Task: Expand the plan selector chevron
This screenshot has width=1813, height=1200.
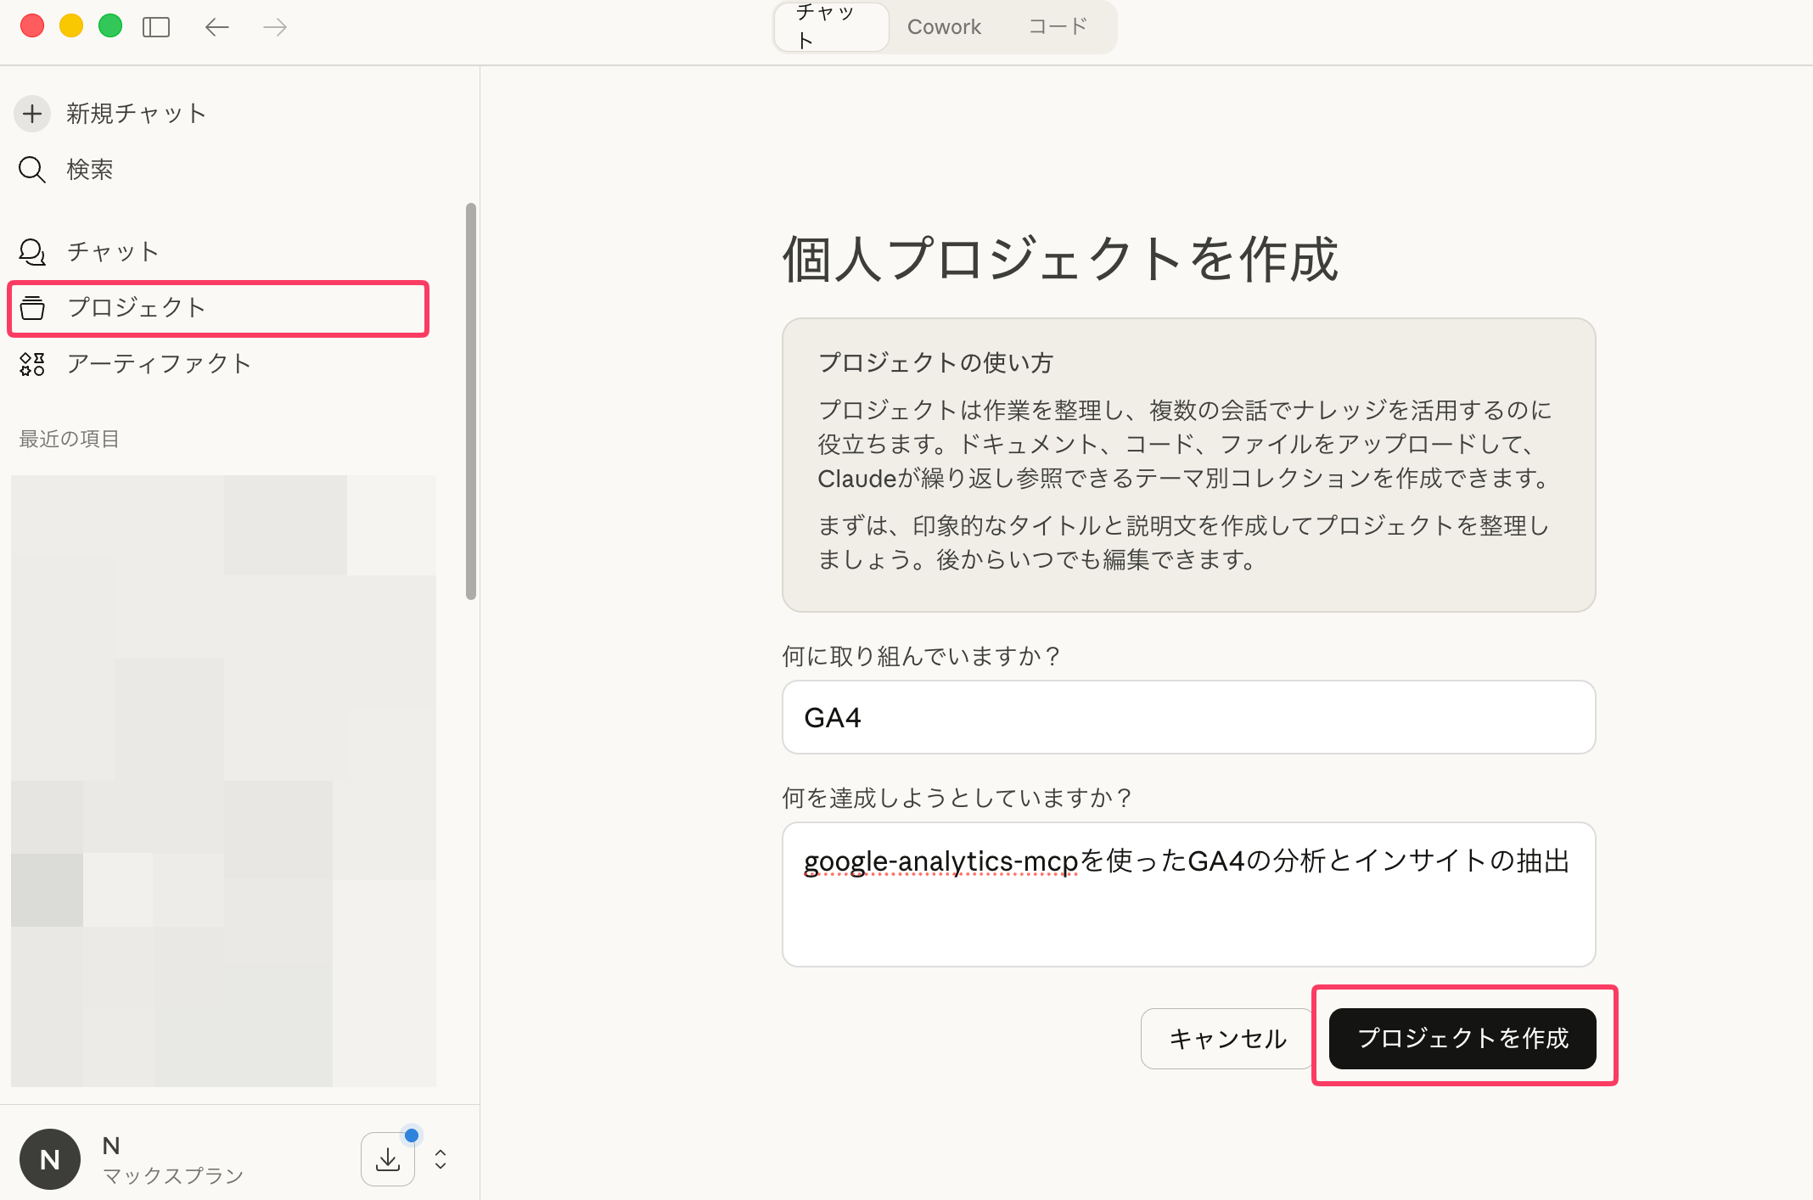Action: click(x=441, y=1158)
